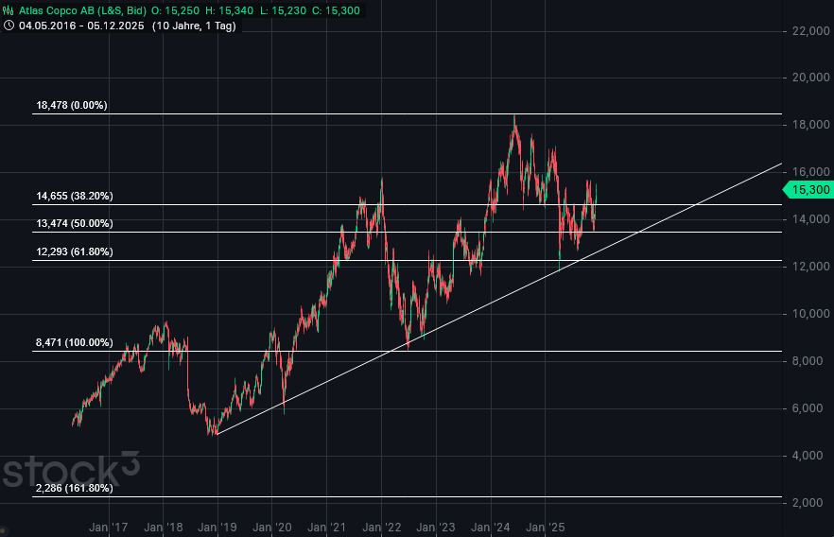The image size is (834, 537).
Task: Select the 12,293 (61.80%) Fibonacci level
Action: tap(74, 252)
